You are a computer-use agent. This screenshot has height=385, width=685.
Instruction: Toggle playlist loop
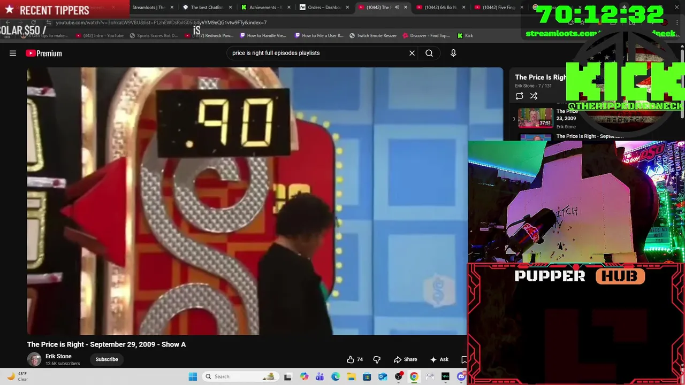[x=519, y=96]
